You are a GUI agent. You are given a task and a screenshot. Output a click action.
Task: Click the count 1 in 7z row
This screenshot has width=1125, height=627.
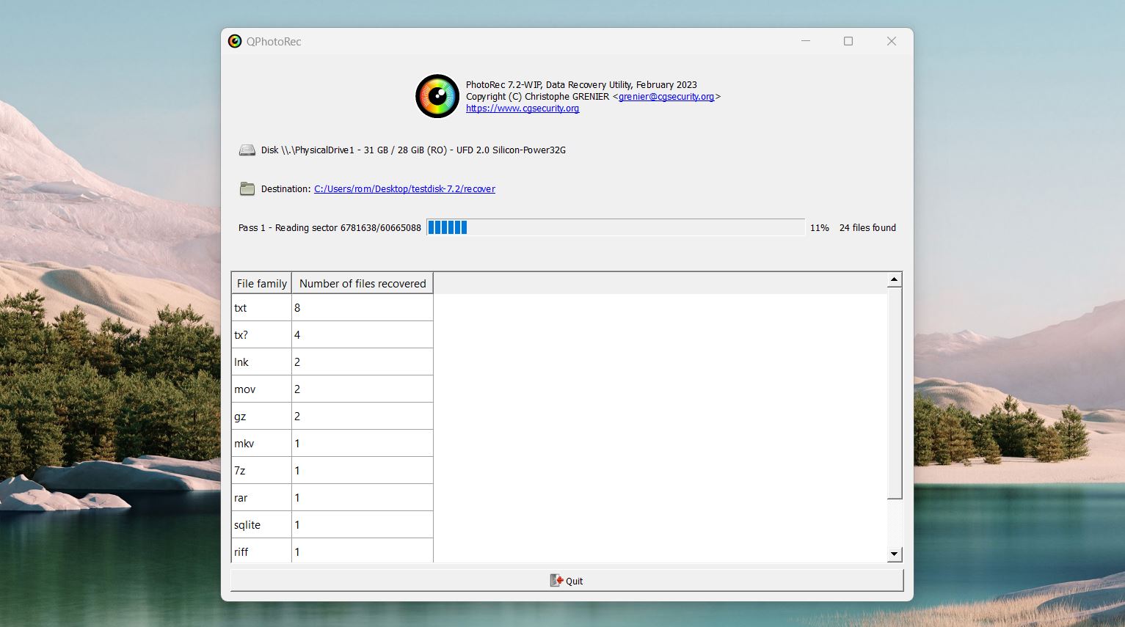click(363, 471)
